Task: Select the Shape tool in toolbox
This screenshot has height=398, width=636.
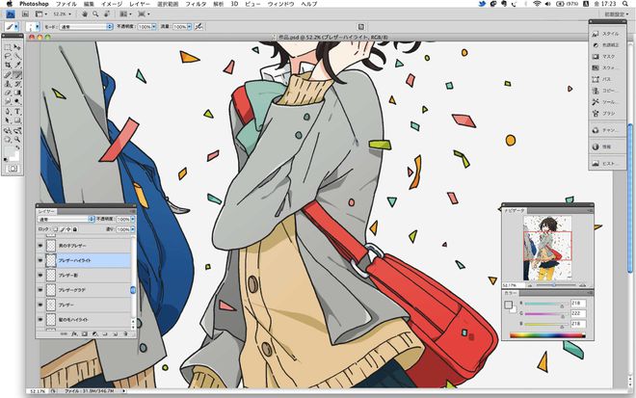Action: coord(17,120)
